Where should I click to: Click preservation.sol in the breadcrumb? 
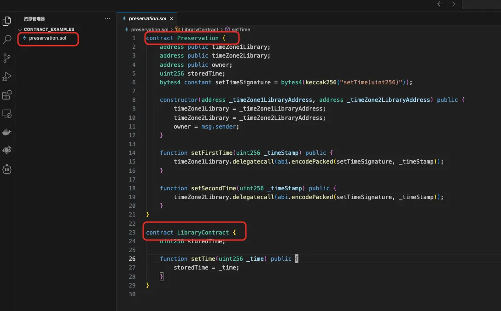coord(150,29)
